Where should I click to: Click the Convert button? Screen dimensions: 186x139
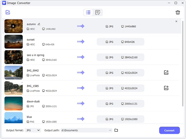click(169, 130)
